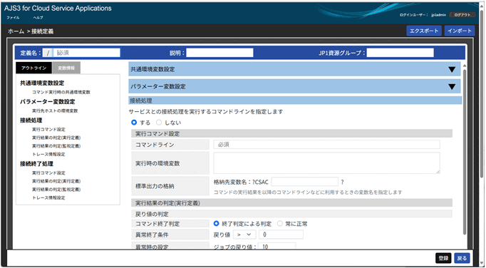Expand パラメーター変数設定 section arrow
This screenshot has width=486, height=268.
(452, 86)
